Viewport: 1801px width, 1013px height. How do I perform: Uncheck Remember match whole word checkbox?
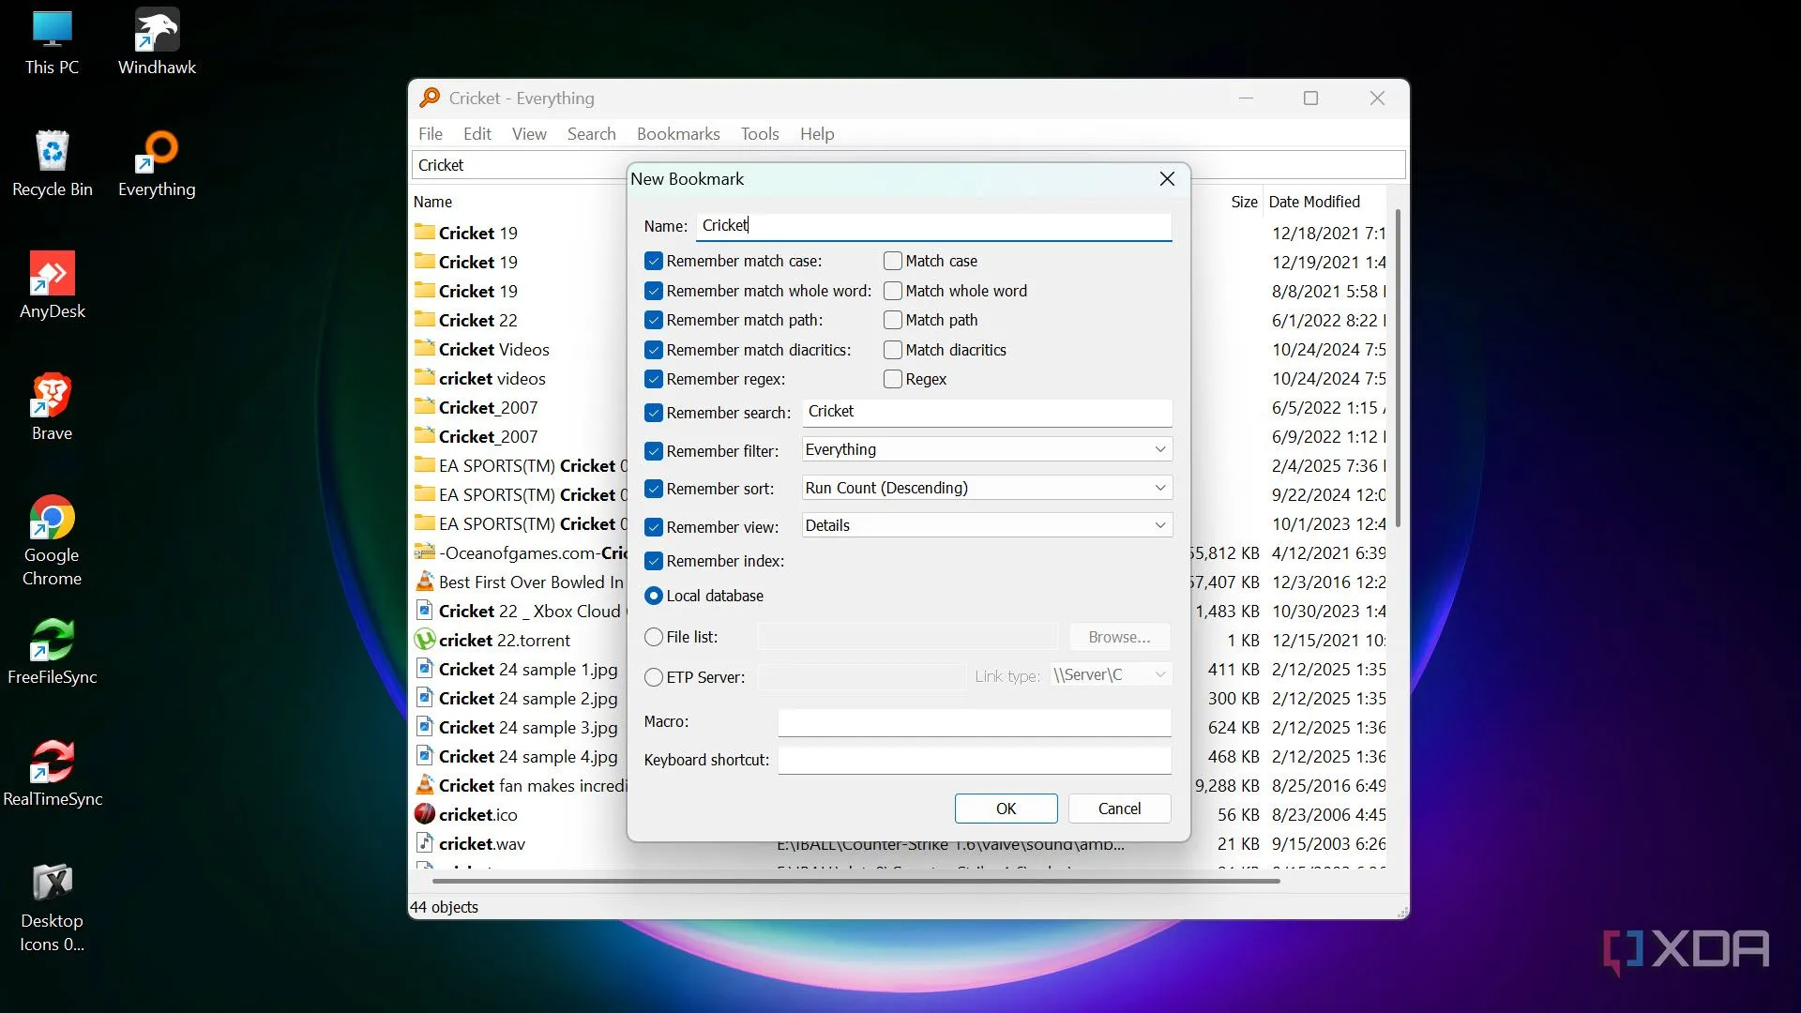pyautogui.click(x=654, y=291)
